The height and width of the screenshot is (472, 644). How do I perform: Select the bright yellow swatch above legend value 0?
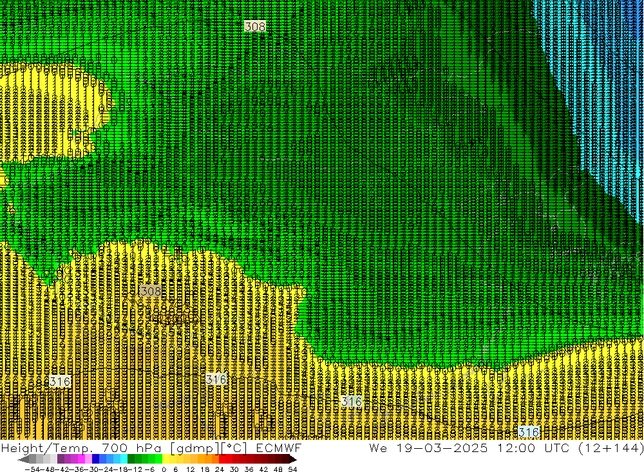coord(166,459)
